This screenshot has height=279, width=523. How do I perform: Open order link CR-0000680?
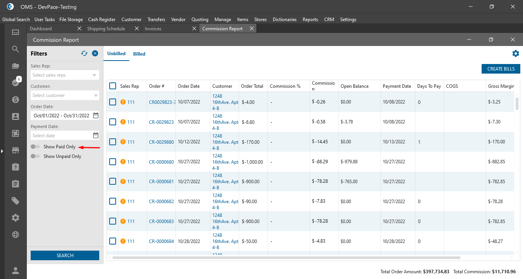(x=161, y=162)
